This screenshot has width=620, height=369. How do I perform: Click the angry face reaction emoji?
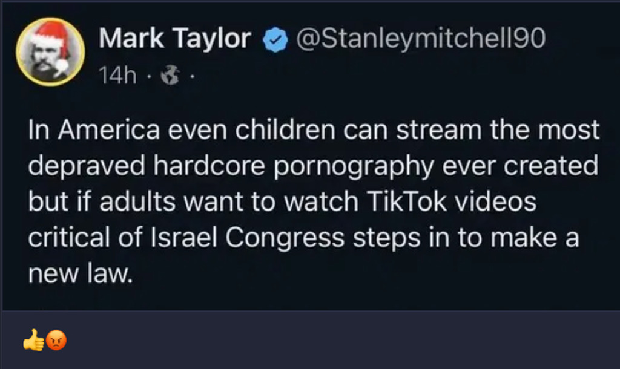(x=56, y=342)
